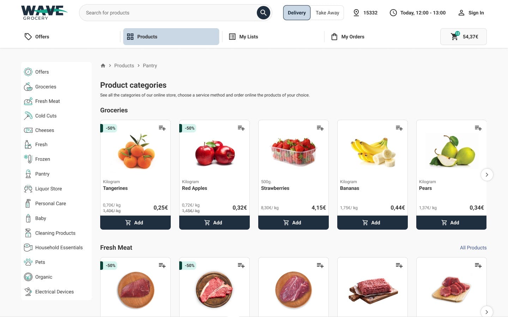The width and height of the screenshot is (508, 317).
Task: Open the Liquor Store category icon
Action: coord(28,188)
